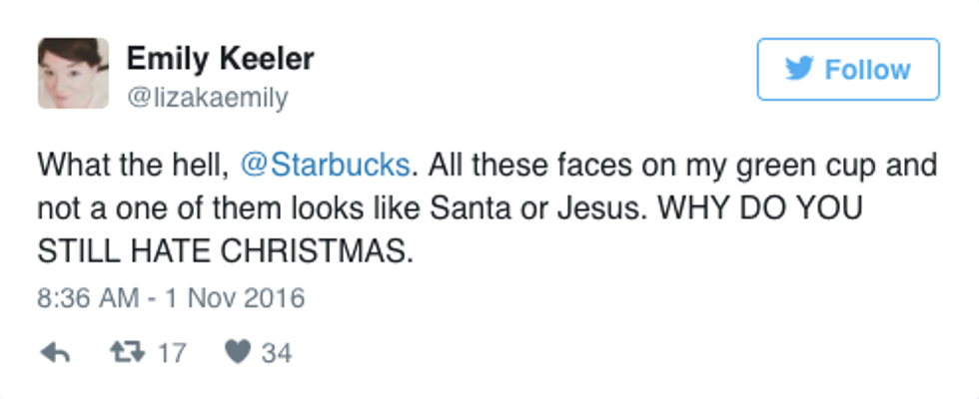The image size is (979, 399).
Task: Follow Emily Keeler
Action: (847, 70)
